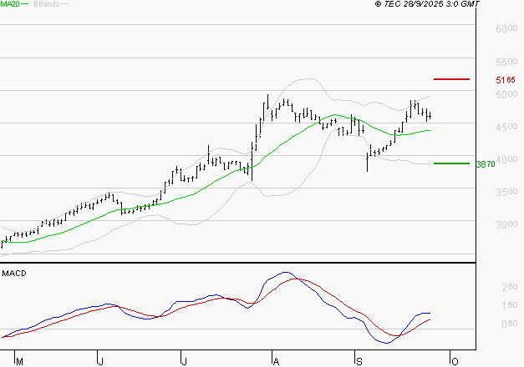Image resolution: width=524 pixels, height=367 pixels.
Task: Click the 5500 price axis label
Action: click(x=506, y=62)
